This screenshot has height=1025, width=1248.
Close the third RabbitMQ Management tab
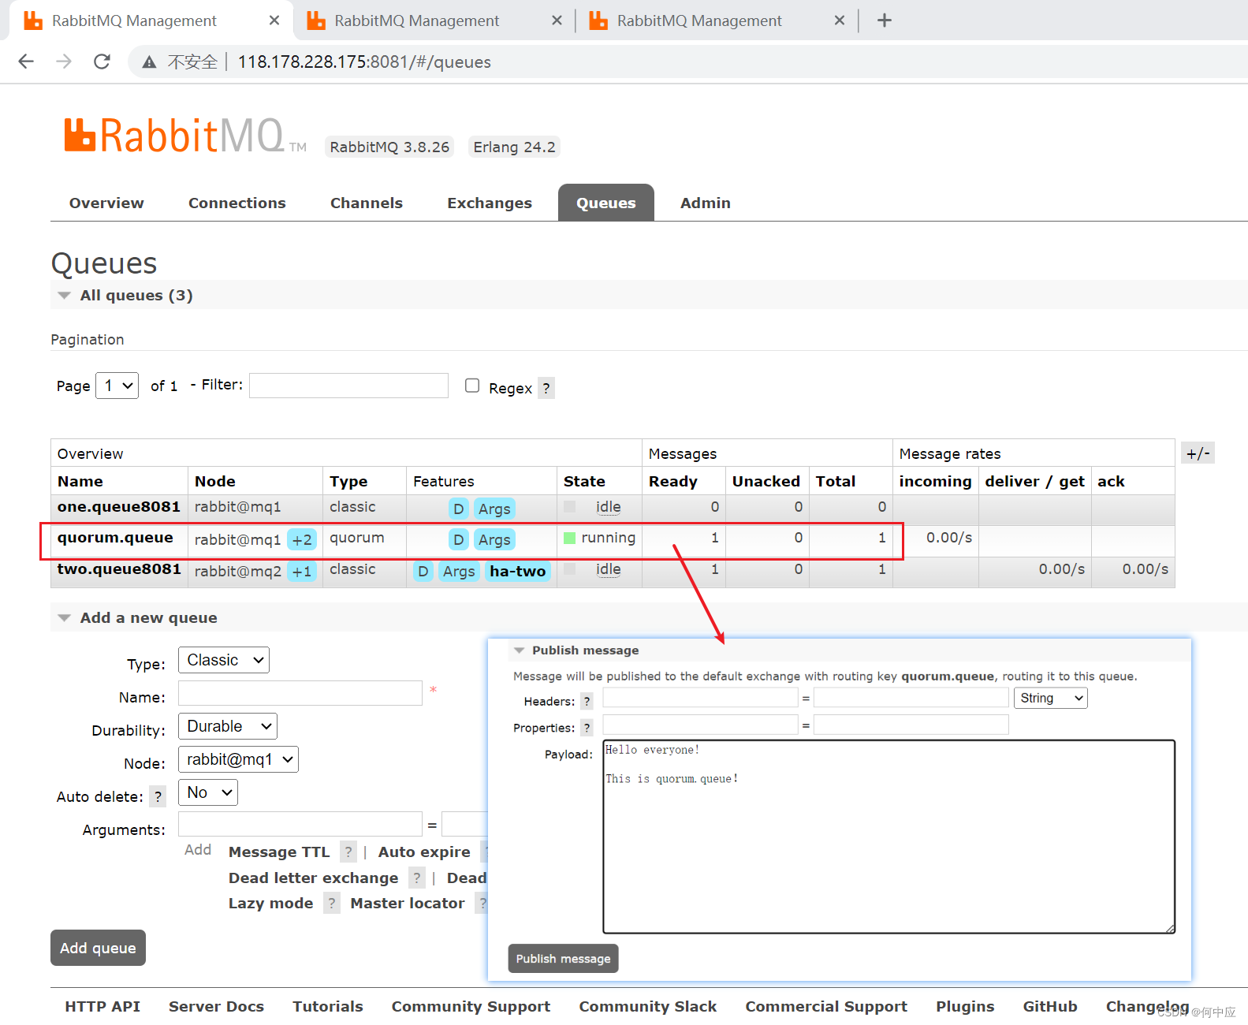[840, 20]
